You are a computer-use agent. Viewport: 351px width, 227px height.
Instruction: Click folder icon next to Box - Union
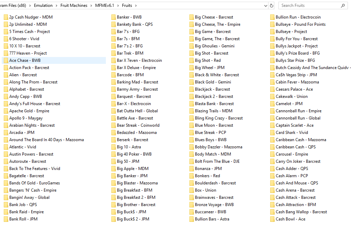point(191,190)
